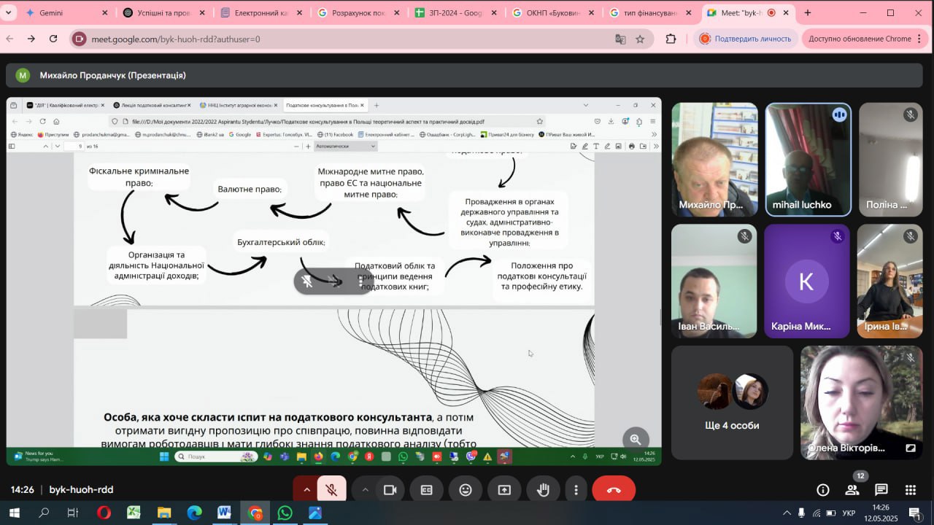
Task: Switch to the Електронний ка... tab
Action: [261, 12]
